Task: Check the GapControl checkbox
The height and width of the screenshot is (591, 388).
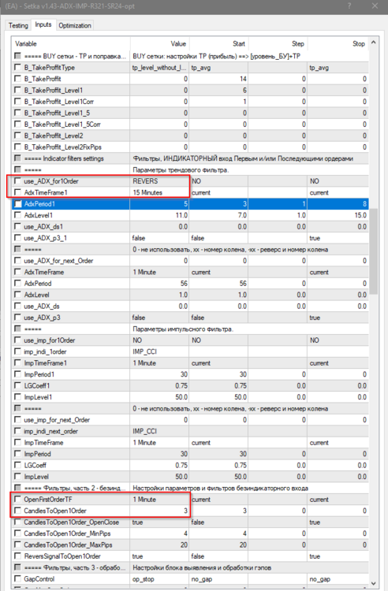Action: [x=17, y=578]
